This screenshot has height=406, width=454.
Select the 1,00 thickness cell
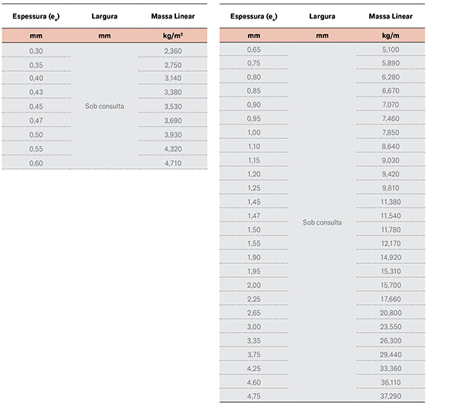coord(253,133)
